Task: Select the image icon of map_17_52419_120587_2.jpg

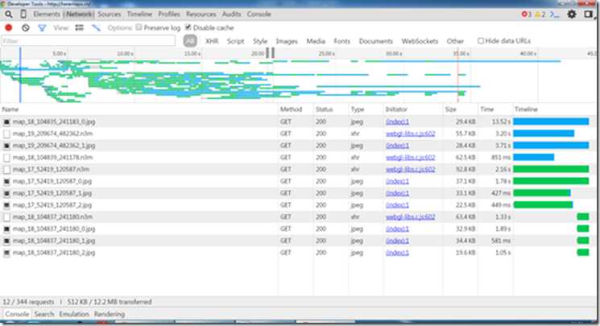Action: tap(6, 205)
